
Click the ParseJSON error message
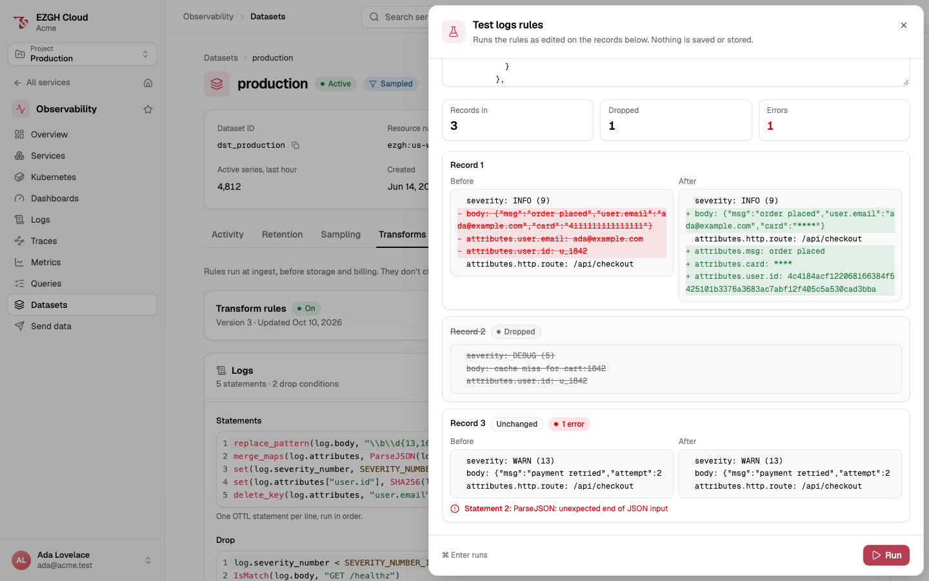566,509
